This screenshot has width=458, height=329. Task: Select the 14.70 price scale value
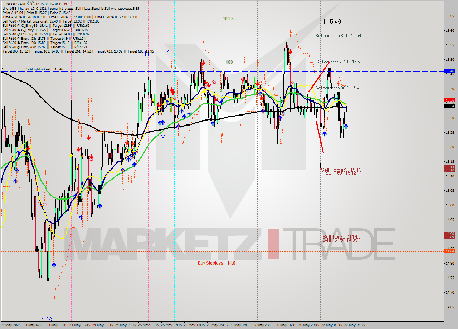coord(450,292)
